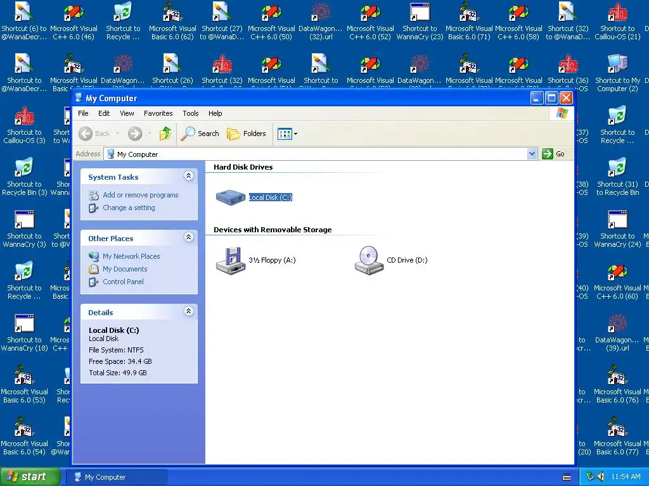Open the Forward history dropdown arrow
Image resolution: width=649 pixels, height=486 pixels.
[x=150, y=134]
